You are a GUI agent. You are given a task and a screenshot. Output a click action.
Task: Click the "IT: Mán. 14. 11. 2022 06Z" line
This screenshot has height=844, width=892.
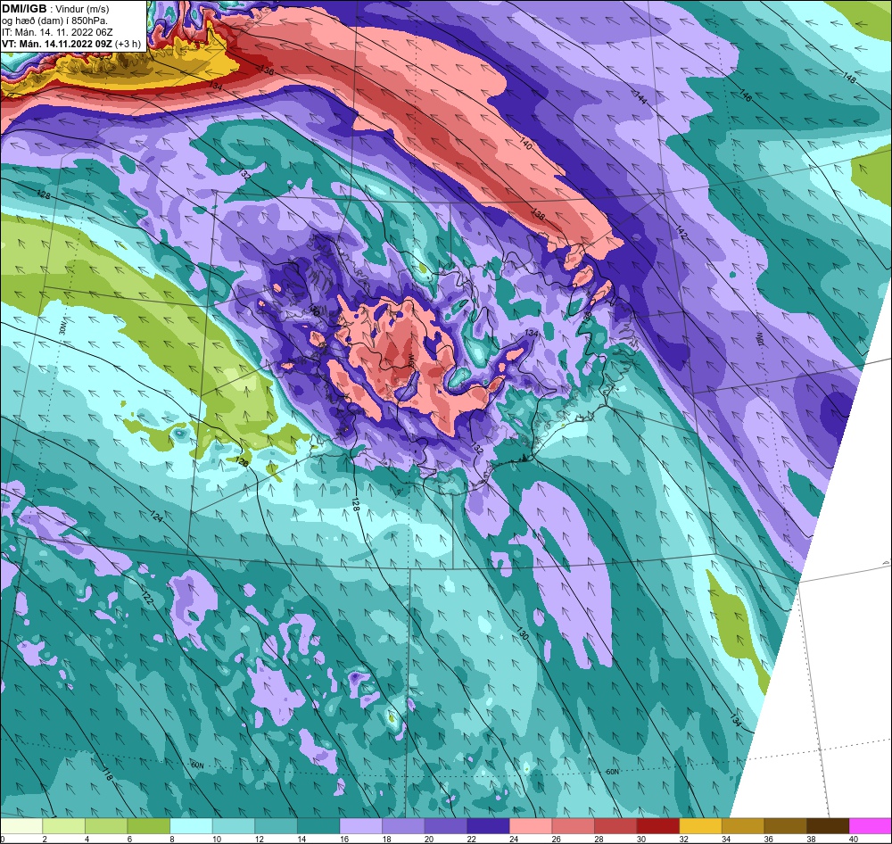click(57, 32)
